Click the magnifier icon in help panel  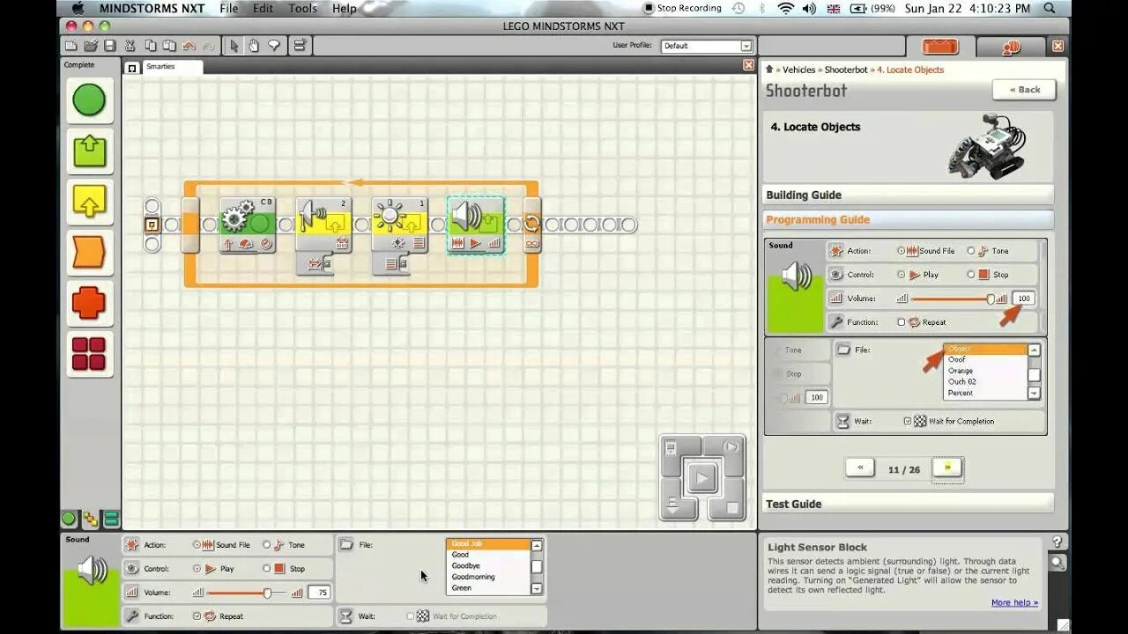coord(1057,563)
